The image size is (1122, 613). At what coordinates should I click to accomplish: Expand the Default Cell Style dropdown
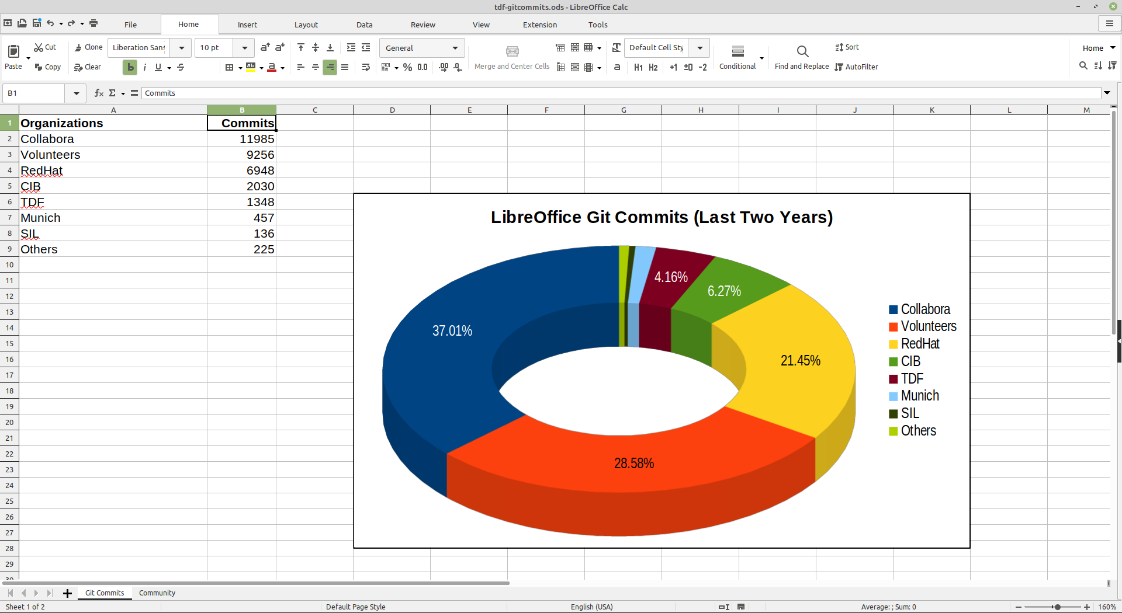(x=700, y=48)
